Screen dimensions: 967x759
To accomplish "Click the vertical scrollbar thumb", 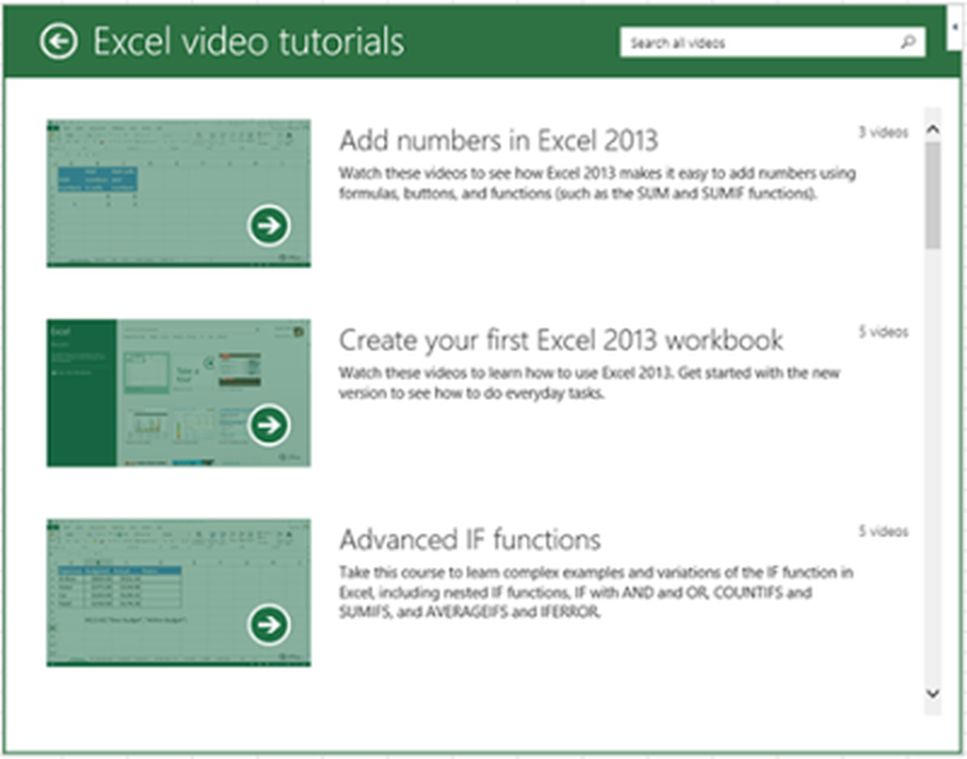I will pos(932,193).
